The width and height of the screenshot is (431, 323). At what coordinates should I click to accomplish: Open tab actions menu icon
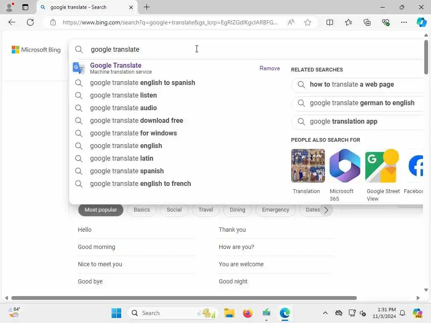point(25,7)
